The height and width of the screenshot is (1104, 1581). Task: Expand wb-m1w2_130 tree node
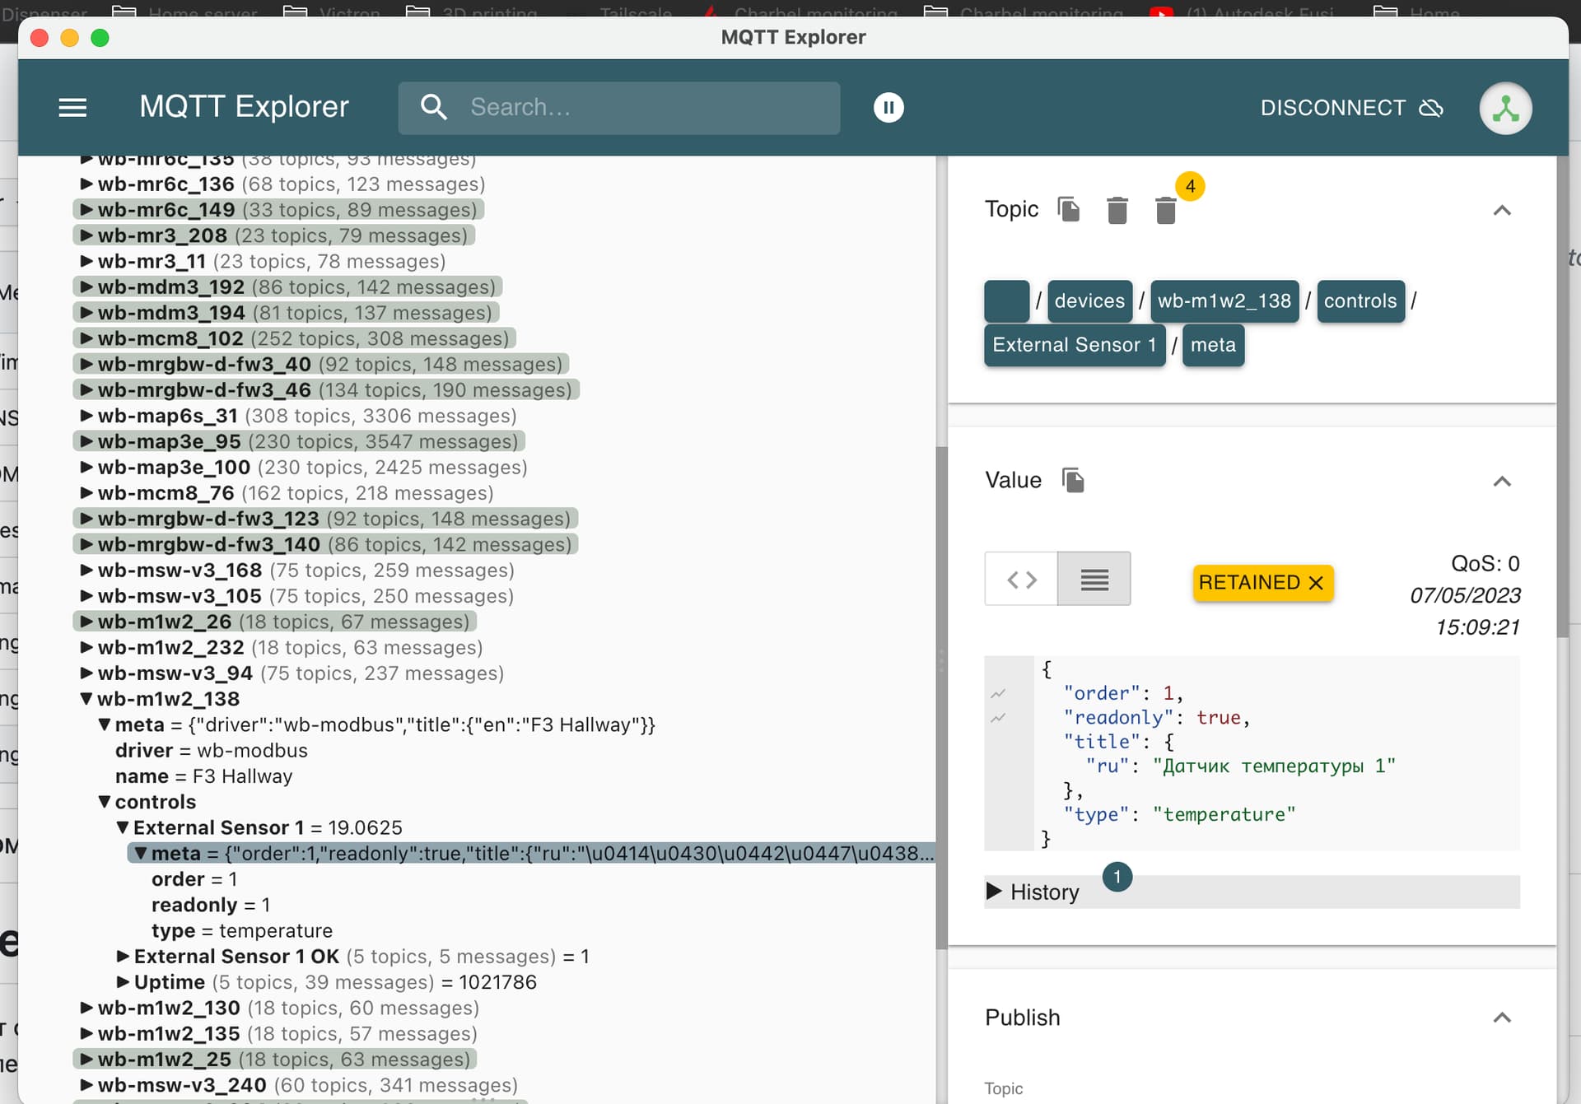86,1008
